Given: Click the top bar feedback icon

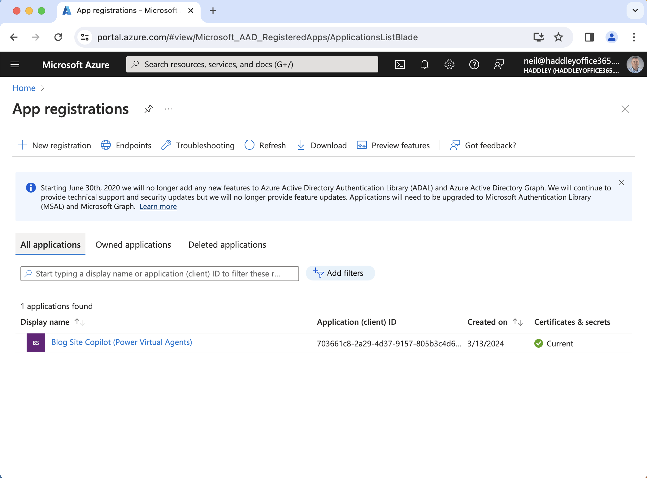Looking at the screenshot, I should 499,64.
